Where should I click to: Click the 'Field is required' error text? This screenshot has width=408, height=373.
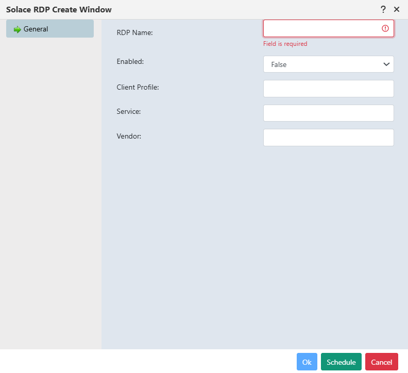(x=285, y=44)
